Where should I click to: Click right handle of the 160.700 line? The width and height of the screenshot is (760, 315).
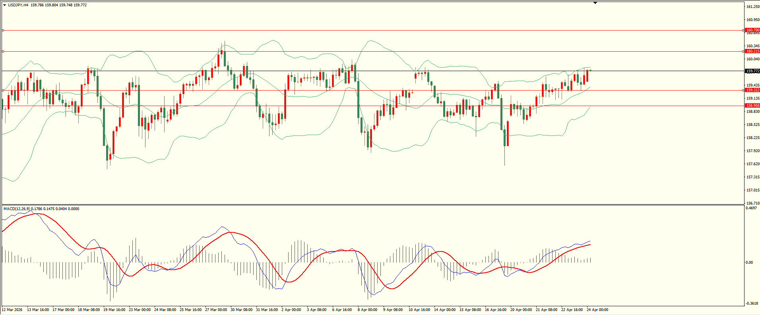[x=743, y=30]
